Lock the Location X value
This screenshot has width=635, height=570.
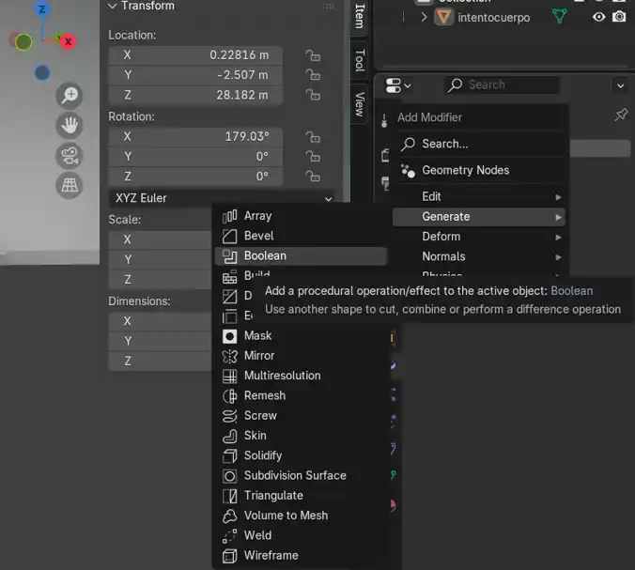click(313, 55)
